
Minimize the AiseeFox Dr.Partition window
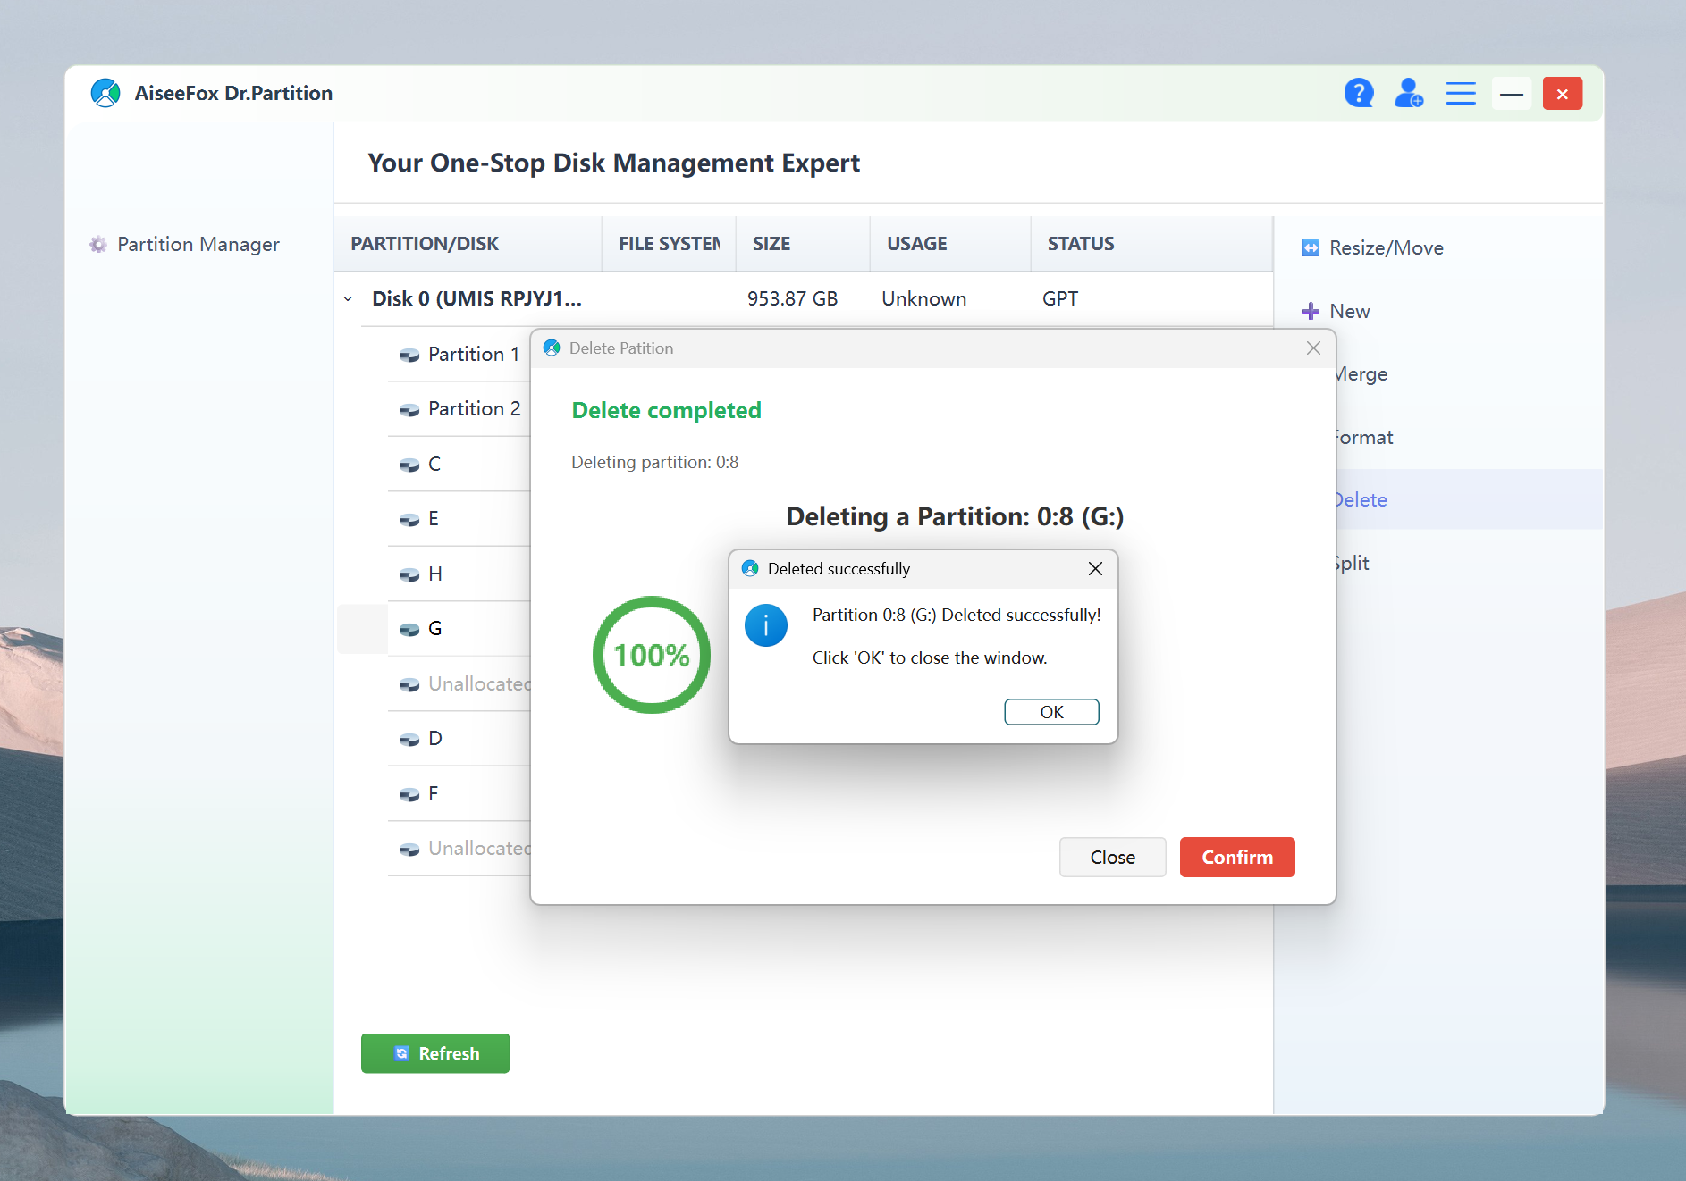pyautogui.click(x=1512, y=93)
